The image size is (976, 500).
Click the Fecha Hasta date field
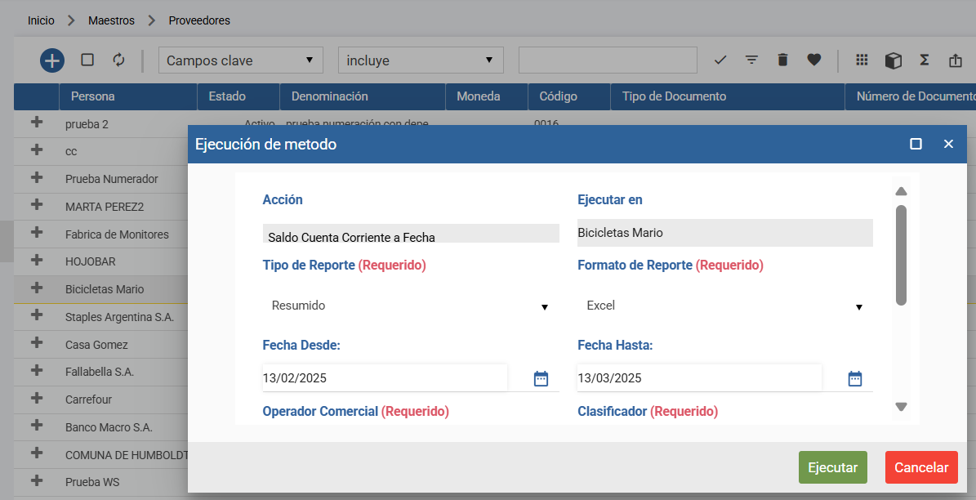coord(699,378)
